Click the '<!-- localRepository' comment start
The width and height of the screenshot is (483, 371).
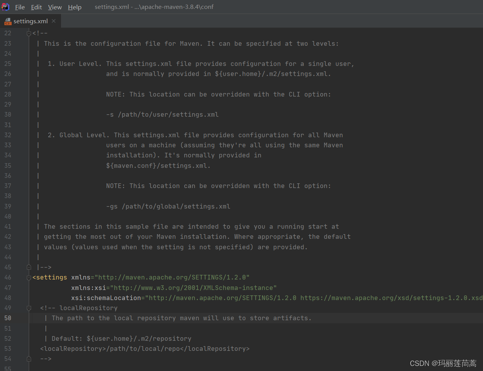coord(79,308)
